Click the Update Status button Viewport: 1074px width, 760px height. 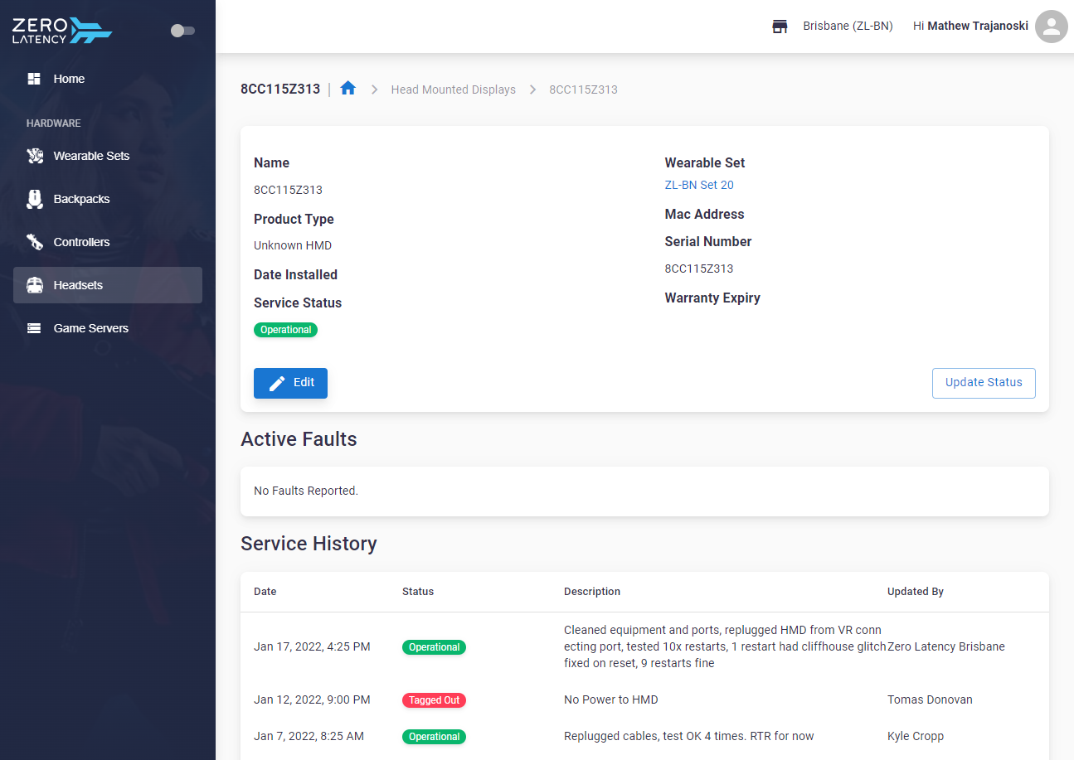point(984,383)
